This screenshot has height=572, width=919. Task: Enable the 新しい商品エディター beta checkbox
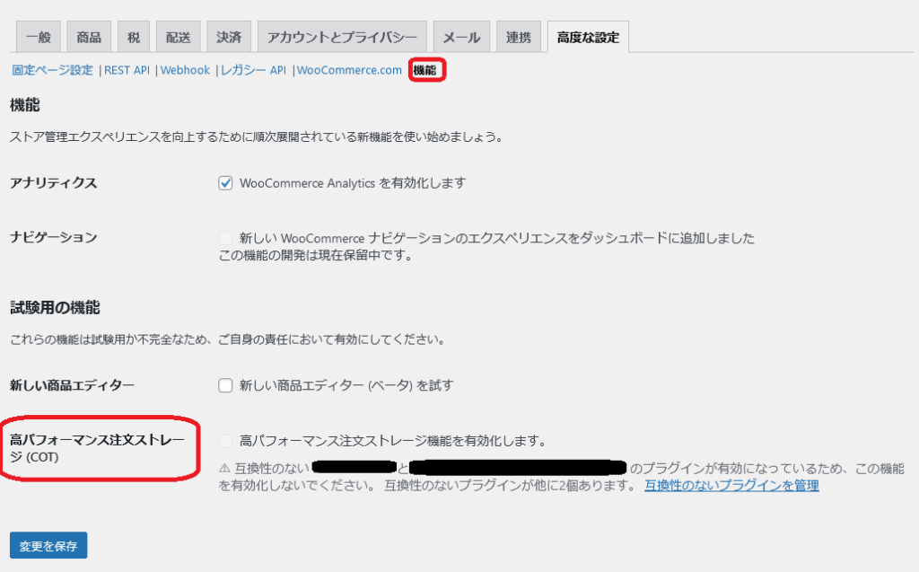point(226,386)
